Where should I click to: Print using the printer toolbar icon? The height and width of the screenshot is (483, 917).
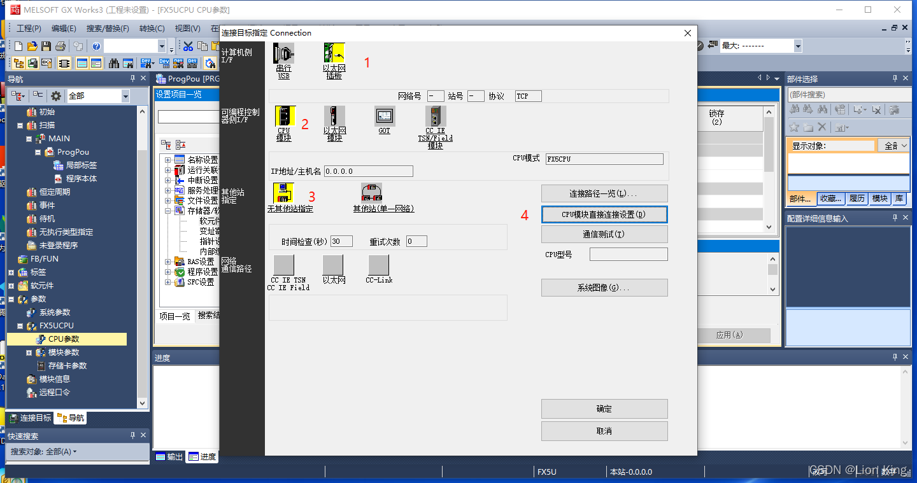[60, 46]
